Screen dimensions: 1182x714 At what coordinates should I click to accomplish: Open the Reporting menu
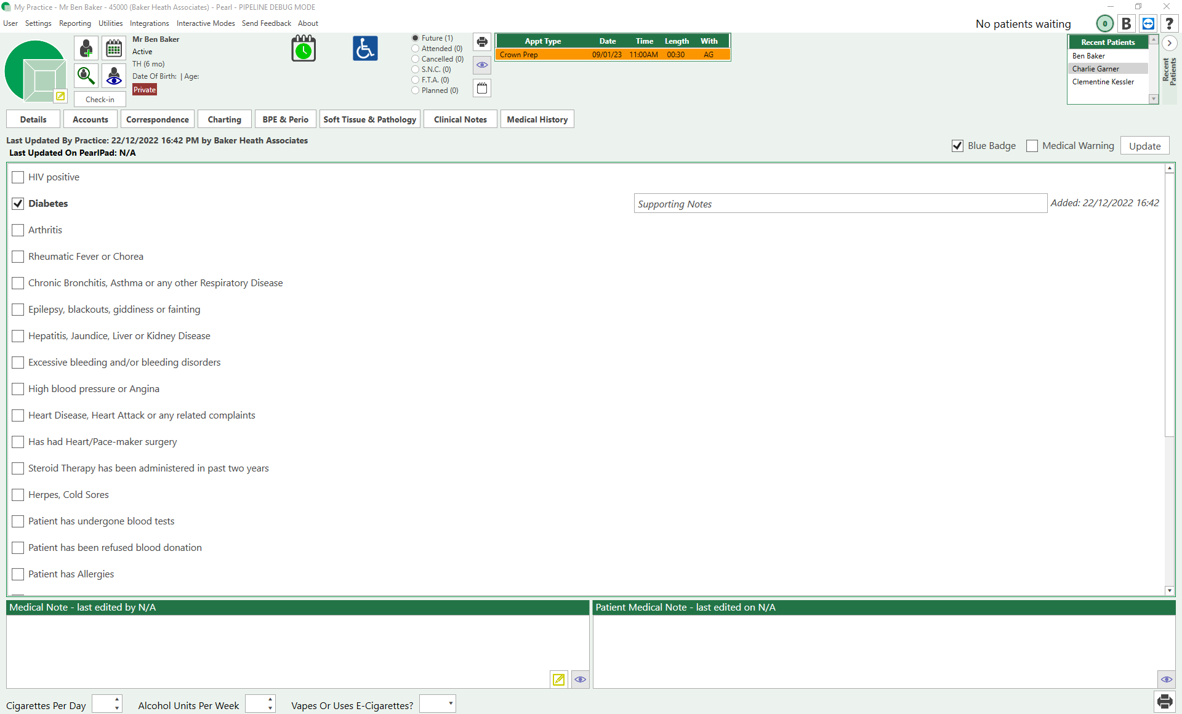[74, 23]
